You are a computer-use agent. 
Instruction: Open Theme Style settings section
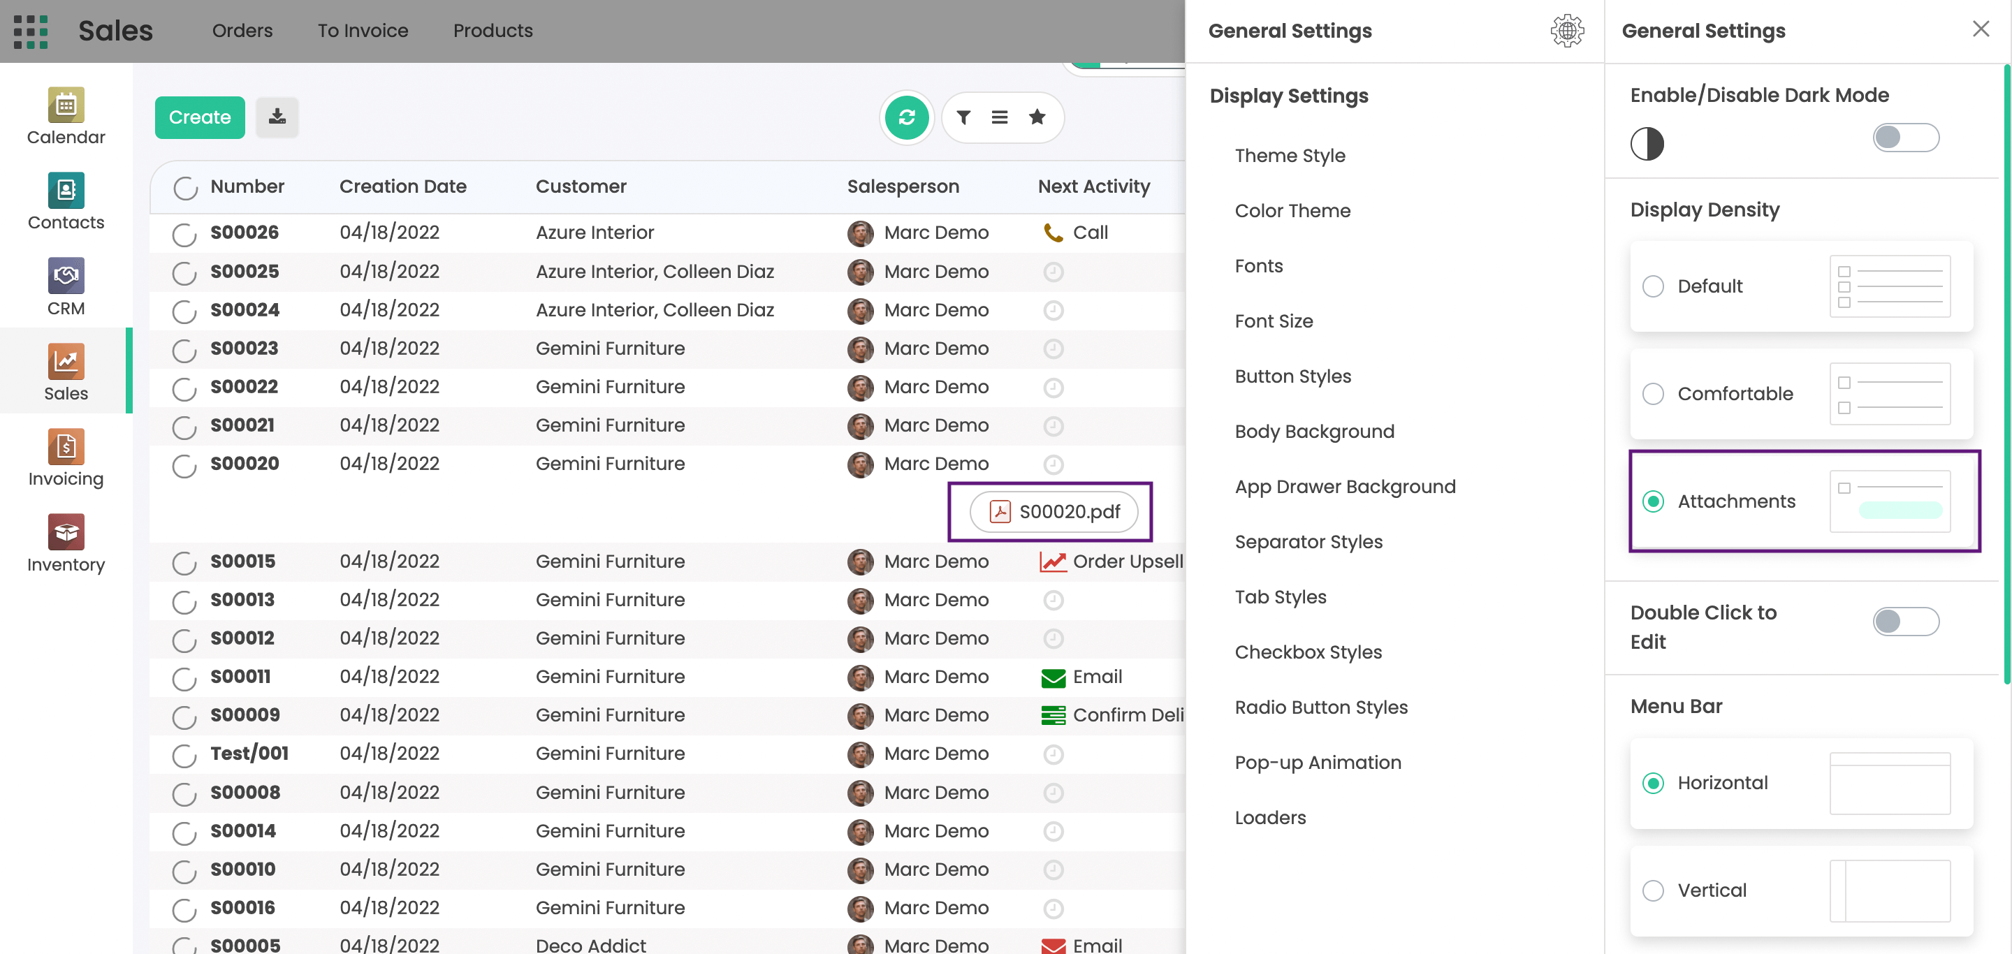[x=1290, y=155]
